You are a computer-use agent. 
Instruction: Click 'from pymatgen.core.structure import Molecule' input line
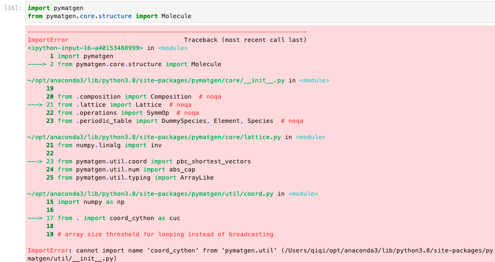(109, 16)
